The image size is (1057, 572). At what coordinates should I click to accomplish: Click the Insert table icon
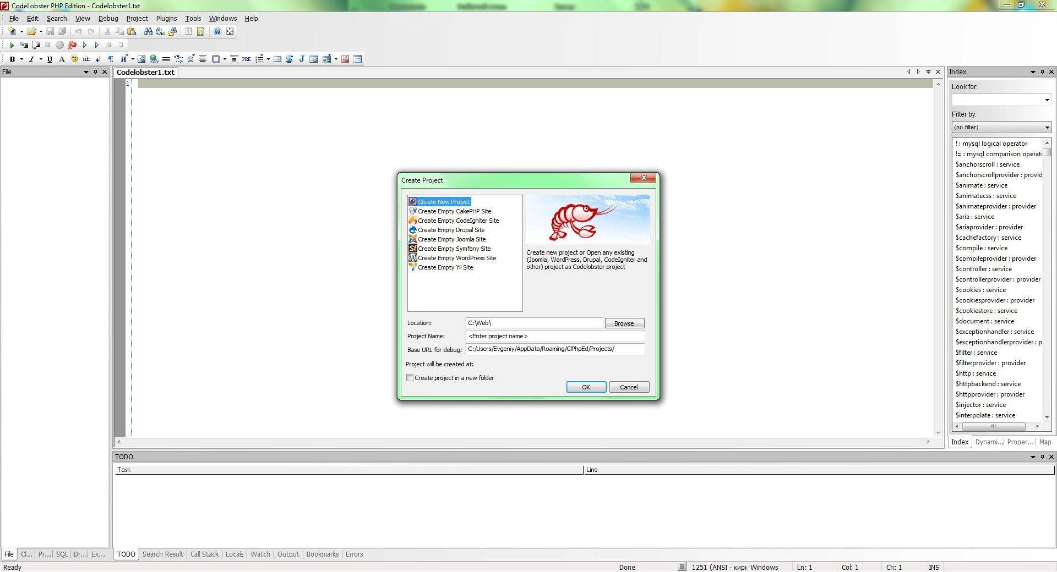[x=277, y=59]
